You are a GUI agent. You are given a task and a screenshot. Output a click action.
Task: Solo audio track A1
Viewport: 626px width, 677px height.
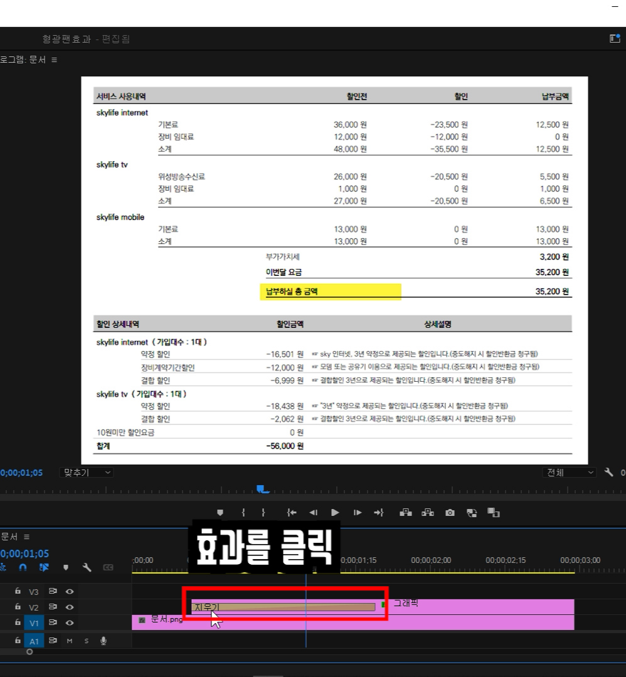click(87, 641)
